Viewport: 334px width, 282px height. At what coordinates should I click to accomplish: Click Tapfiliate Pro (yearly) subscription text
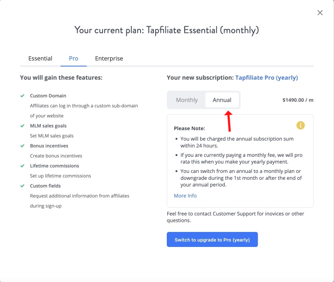(266, 78)
